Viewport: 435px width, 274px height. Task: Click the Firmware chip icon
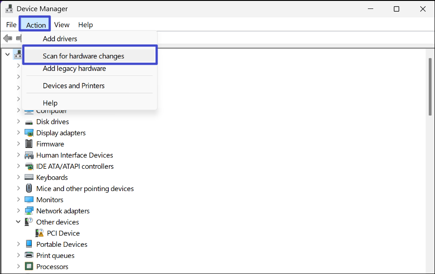tap(29, 144)
